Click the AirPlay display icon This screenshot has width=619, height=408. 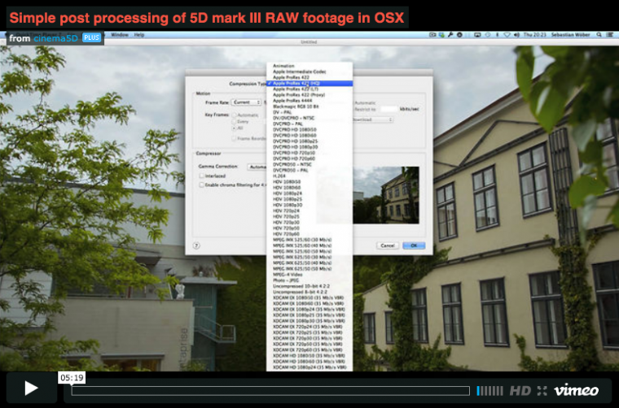(477, 35)
